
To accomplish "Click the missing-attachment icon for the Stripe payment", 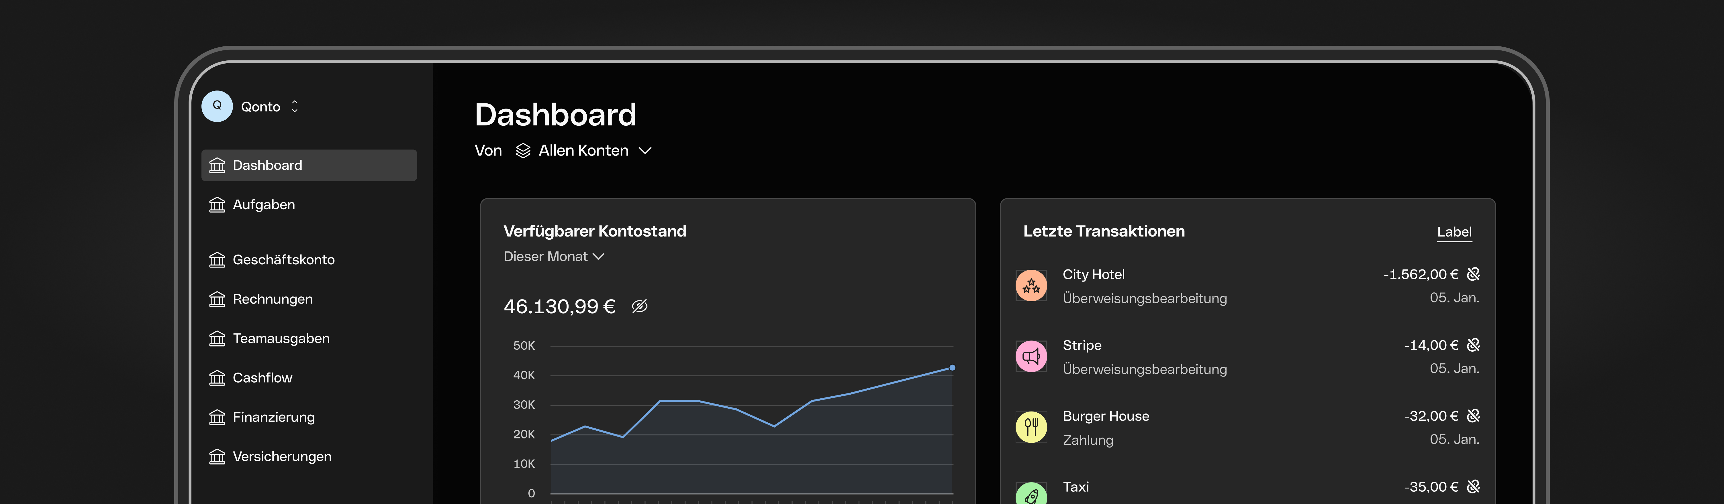I will [1472, 345].
